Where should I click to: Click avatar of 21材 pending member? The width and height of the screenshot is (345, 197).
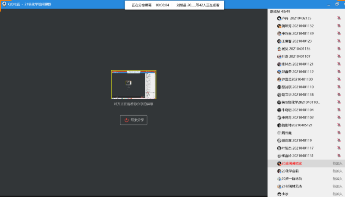279,187
